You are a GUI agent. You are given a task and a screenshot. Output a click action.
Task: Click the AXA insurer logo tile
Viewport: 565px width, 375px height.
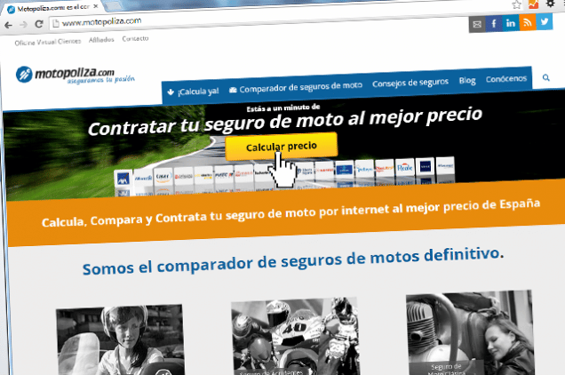point(123,180)
